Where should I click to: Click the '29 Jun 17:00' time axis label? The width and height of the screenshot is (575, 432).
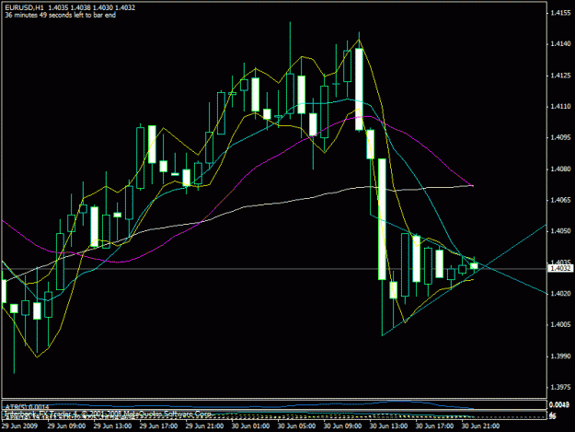click(x=158, y=426)
